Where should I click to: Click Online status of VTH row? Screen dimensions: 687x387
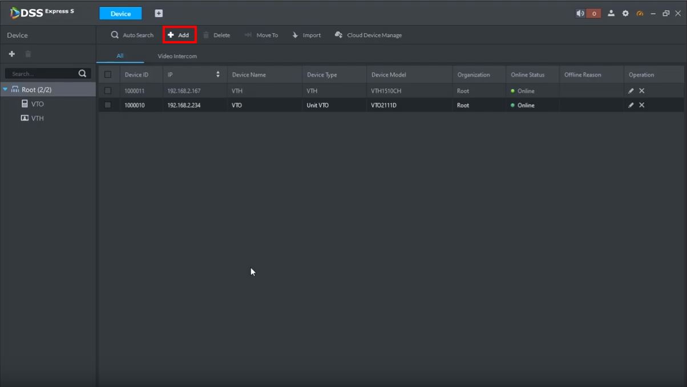coord(523,91)
